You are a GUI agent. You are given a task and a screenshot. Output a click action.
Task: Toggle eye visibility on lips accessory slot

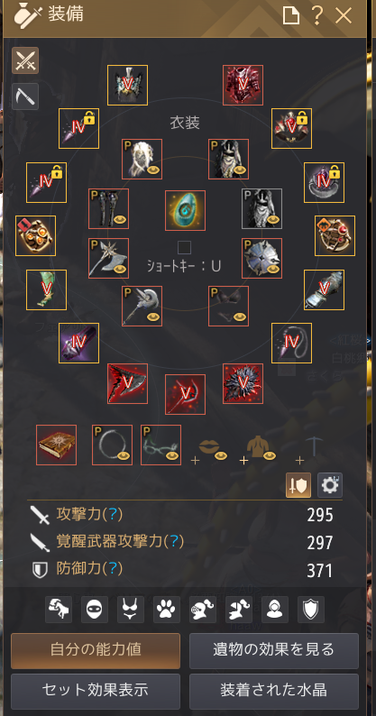[221, 455]
